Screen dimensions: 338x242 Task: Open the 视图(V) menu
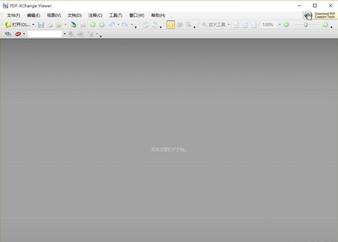[54, 15]
